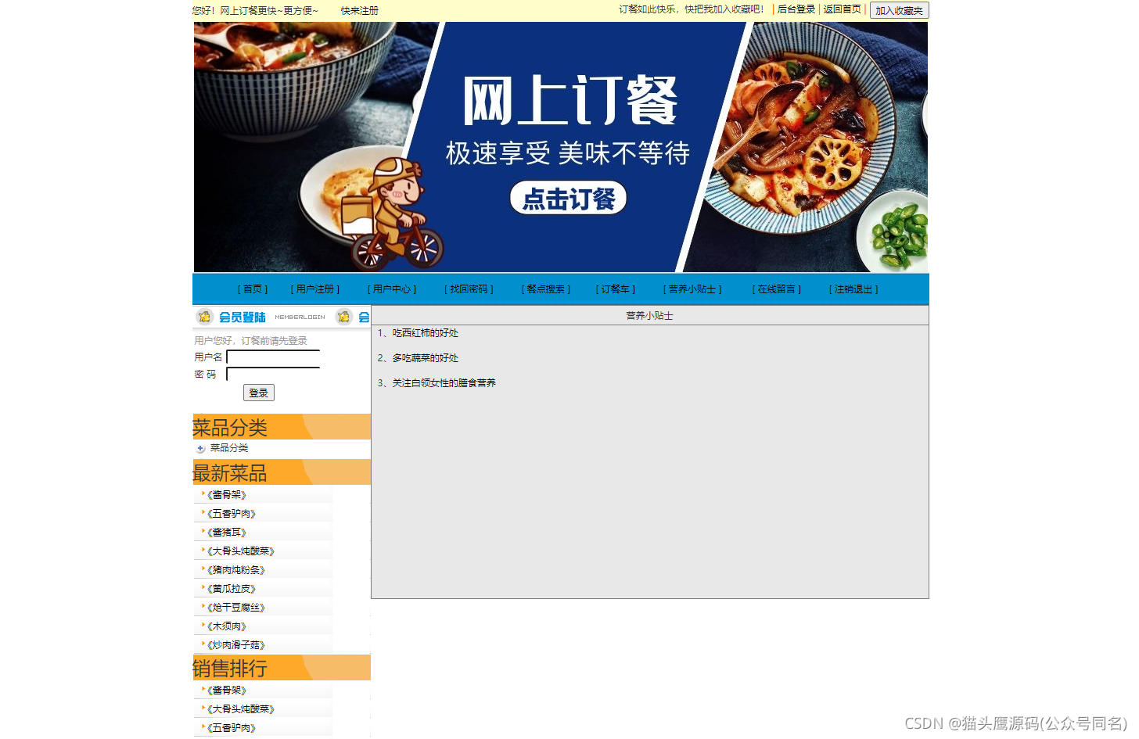Open 木须肉 in the latest dishes list
This screenshot has width=1139, height=739.
tap(227, 626)
